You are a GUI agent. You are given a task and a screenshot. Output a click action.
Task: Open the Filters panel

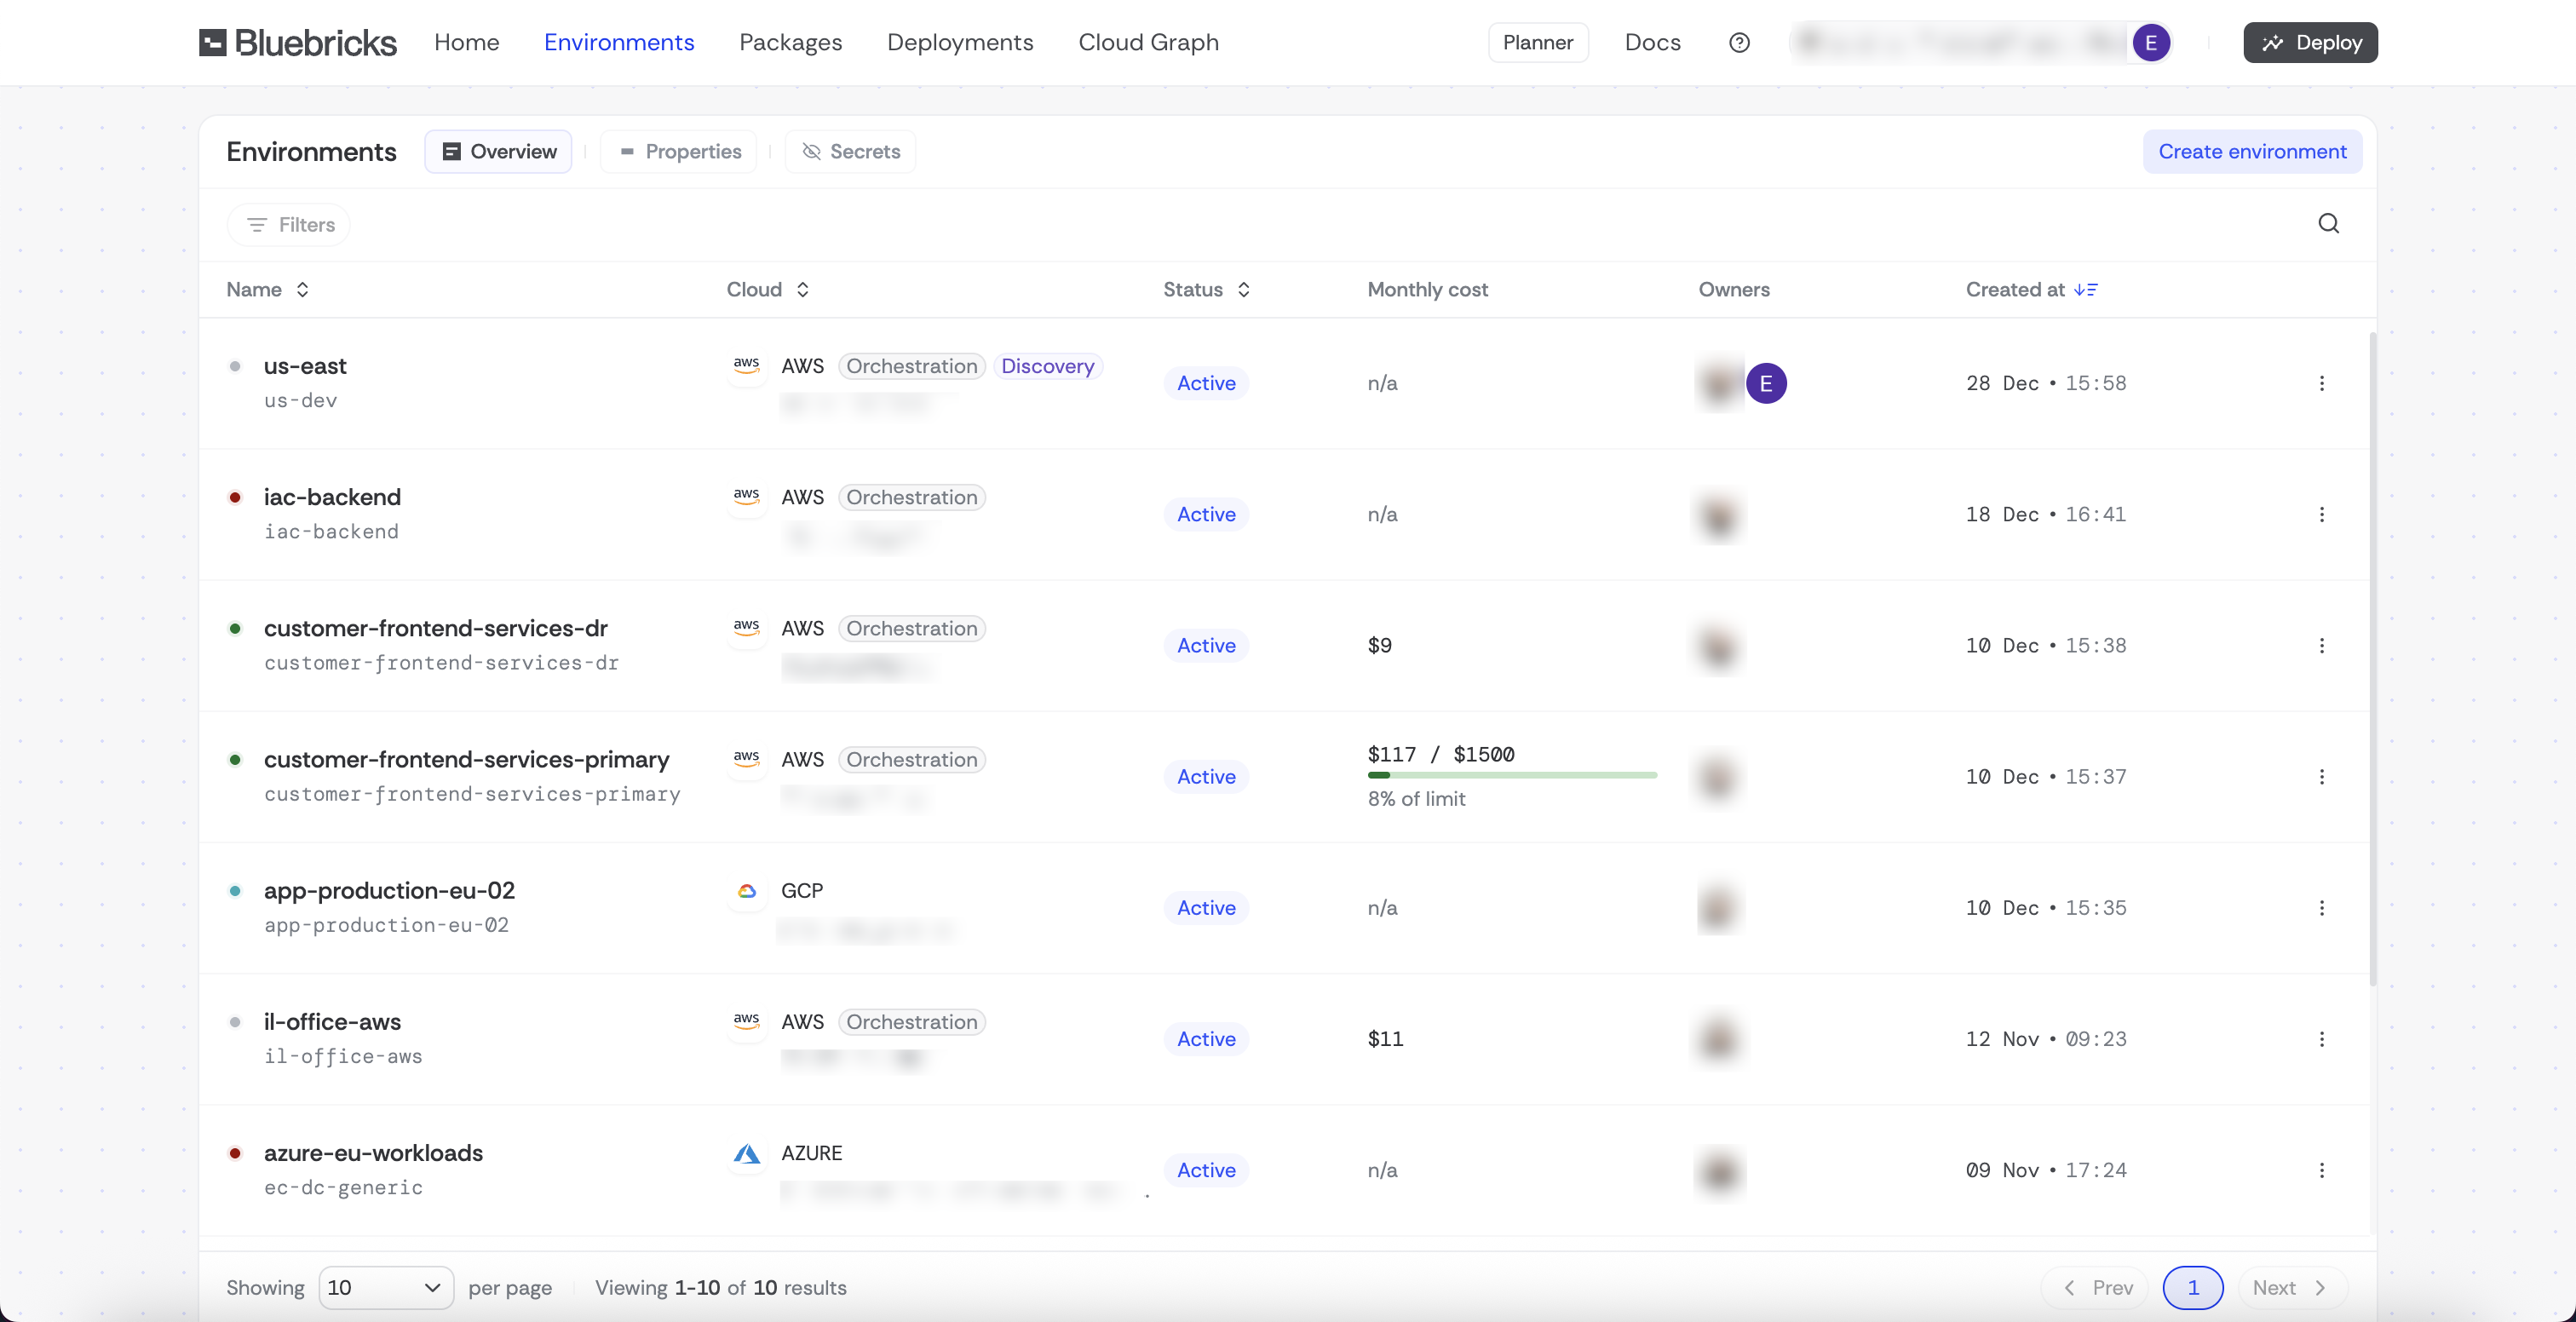click(x=289, y=225)
